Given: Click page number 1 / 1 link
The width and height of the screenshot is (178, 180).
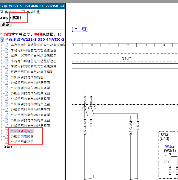Looking at the screenshot, I should tap(21, 147).
